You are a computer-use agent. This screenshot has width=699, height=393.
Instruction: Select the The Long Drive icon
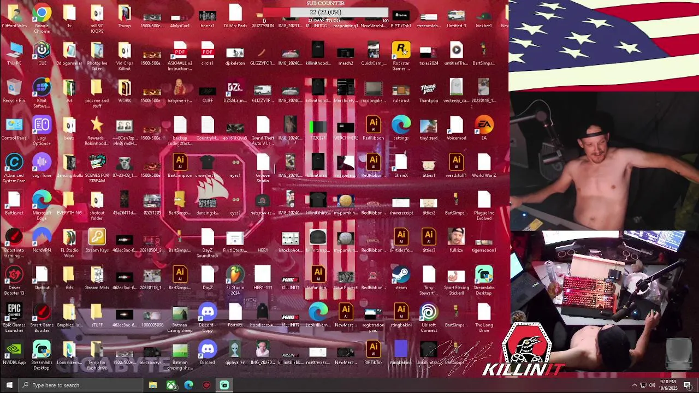(484, 312)
